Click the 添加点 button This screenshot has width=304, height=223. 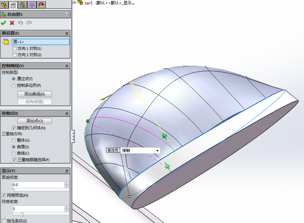pyautogui.click(x=35, y=121)
